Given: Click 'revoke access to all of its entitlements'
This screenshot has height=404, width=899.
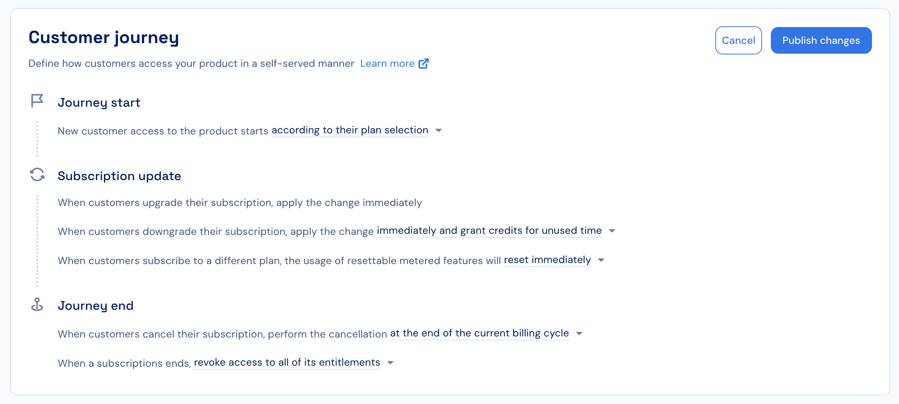Looking at the screenshot, I should (287, 363).
